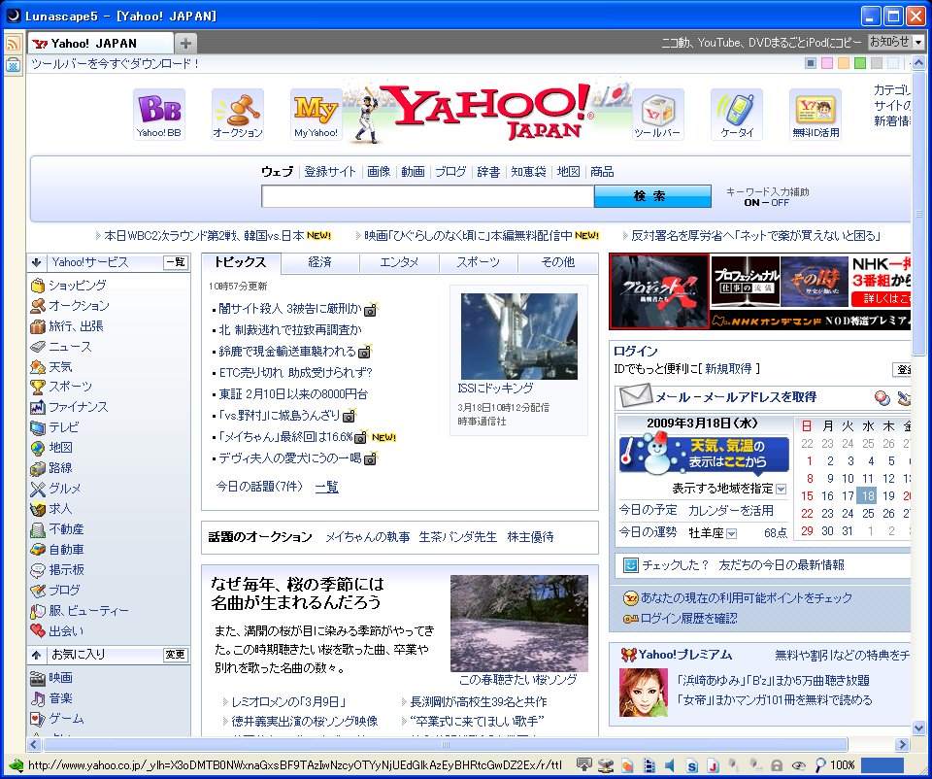932x779 pixels.
Task: Open 映画 in the favorites list
Action: click(60, 677)
